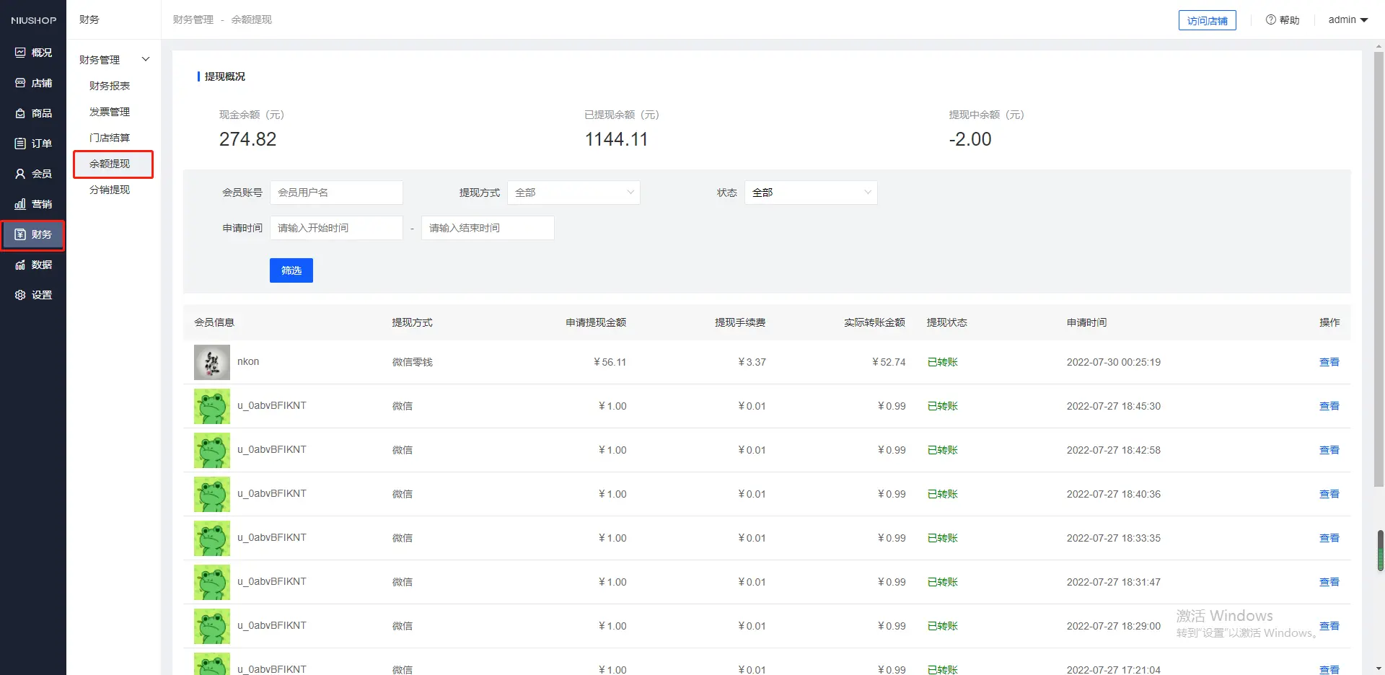Open 分销提现 submenu item
This screenshot has height=675, width=1385.
tap(110, 190)
